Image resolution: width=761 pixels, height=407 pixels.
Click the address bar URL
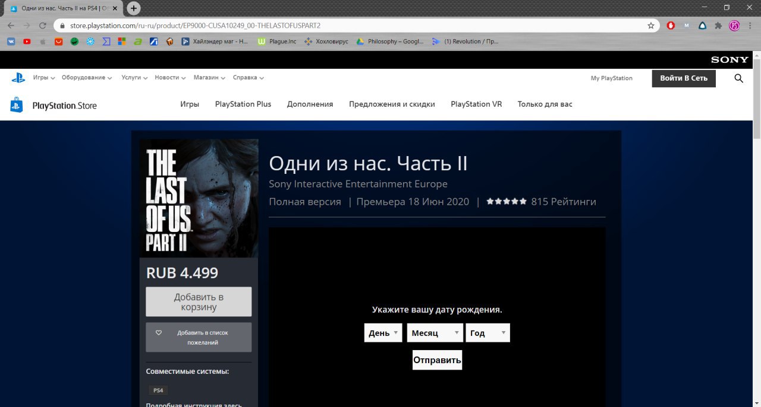pyautogui.click(x=195, y=26)
